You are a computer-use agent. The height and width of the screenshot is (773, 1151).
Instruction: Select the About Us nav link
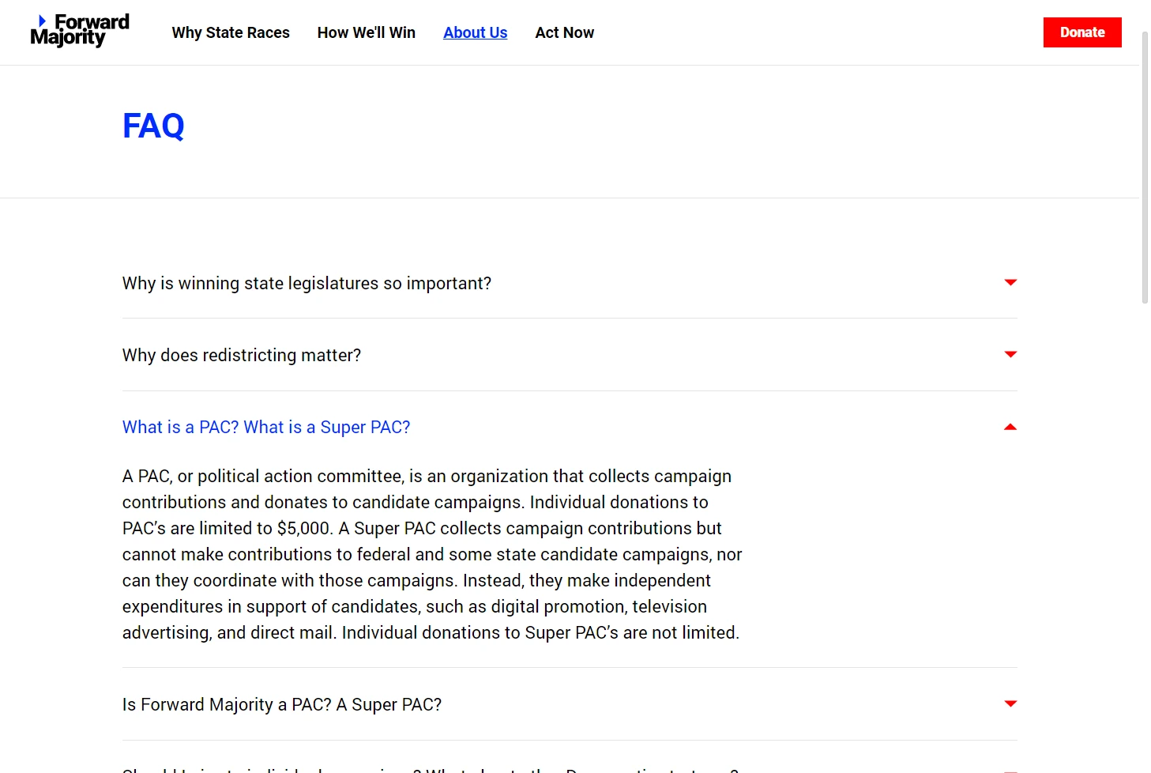(x=476, y=32)
